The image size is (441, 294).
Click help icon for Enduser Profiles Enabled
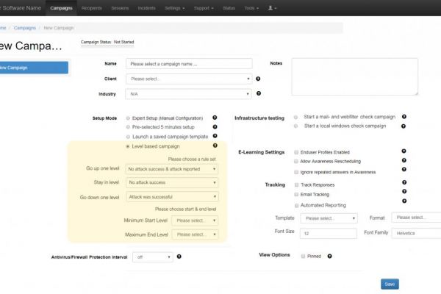point(404,151)
